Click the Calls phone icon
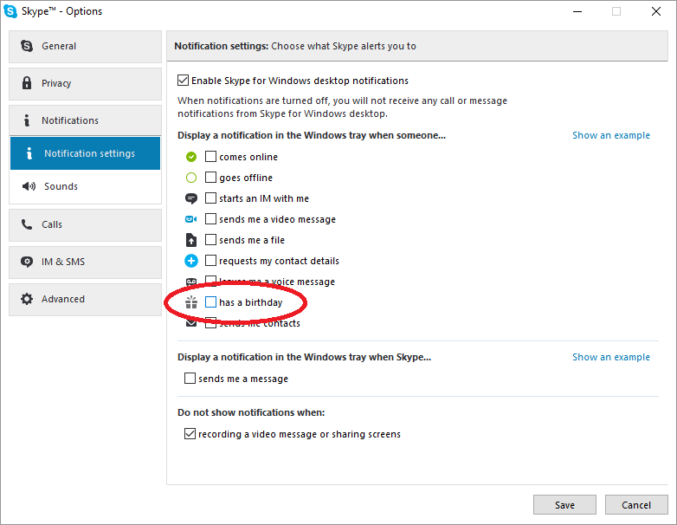Image resolution: width=677 pixels, height=525 pixels. coord(27,224)
